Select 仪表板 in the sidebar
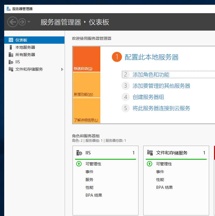 coord(34,40)
